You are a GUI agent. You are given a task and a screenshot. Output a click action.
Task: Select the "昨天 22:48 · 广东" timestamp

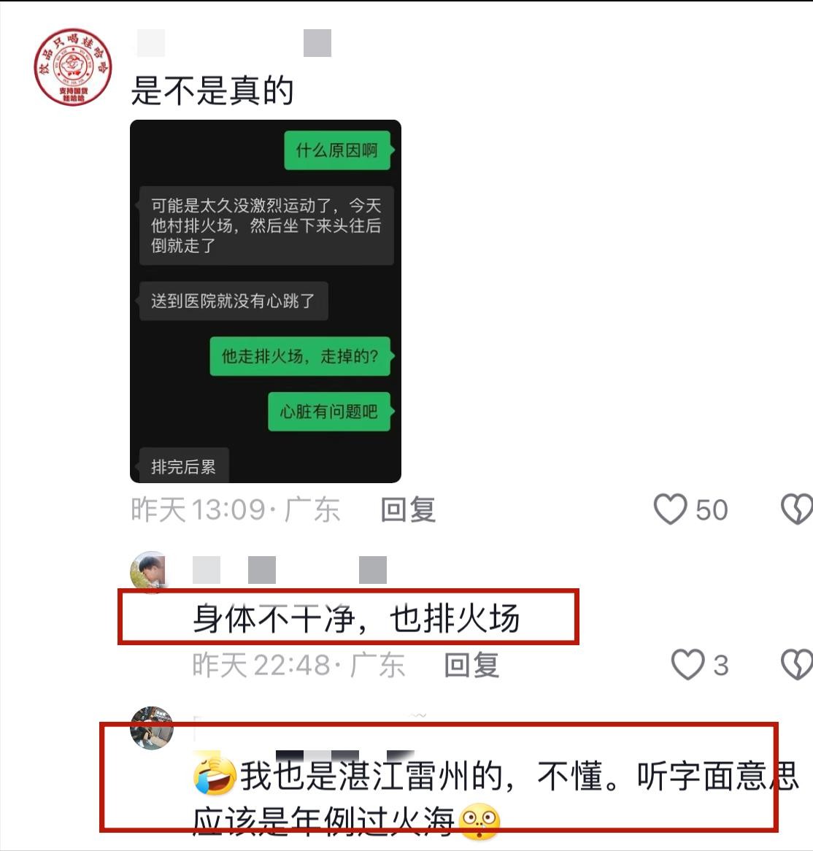point(298,666)
